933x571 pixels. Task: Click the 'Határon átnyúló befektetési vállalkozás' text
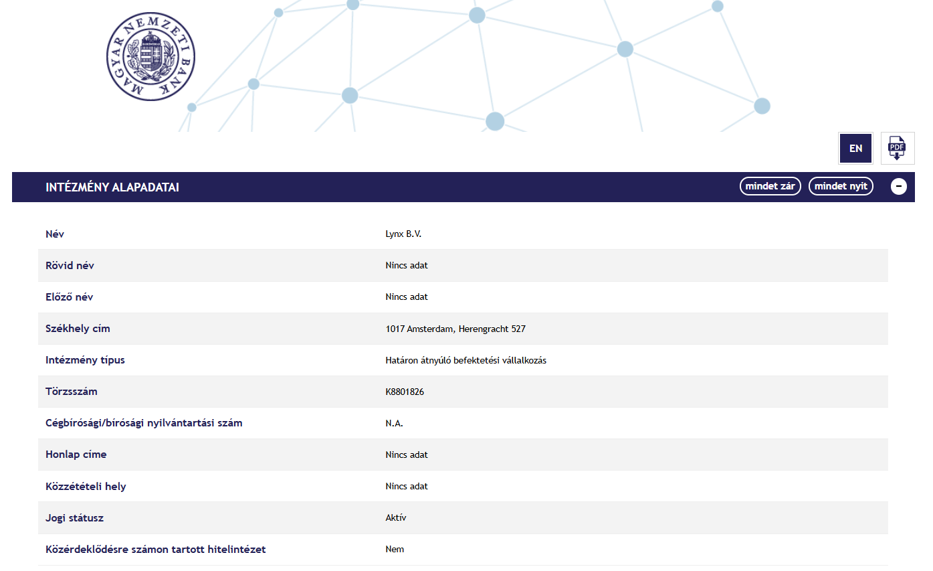[465, 360]
